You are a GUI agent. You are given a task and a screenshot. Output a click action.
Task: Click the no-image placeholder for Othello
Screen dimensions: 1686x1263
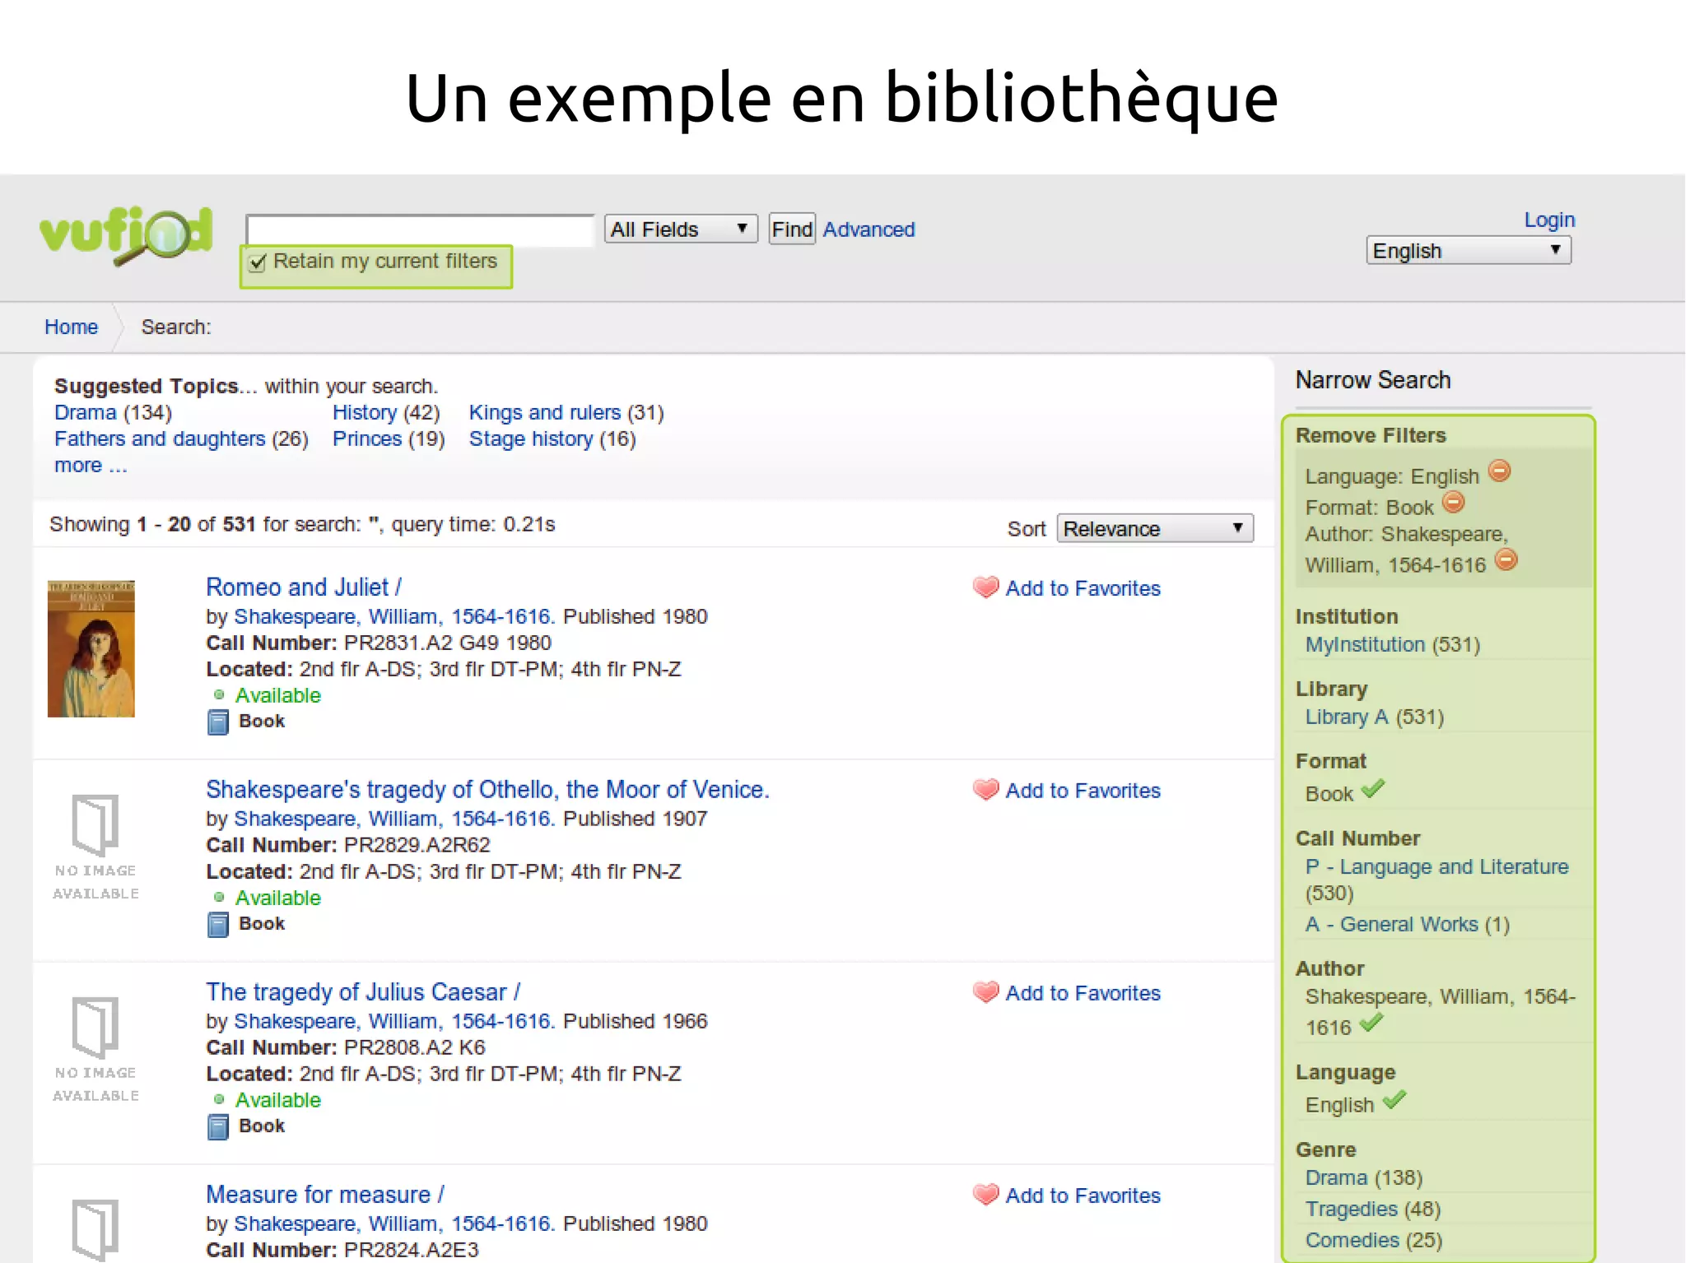(x=95, y=847)
